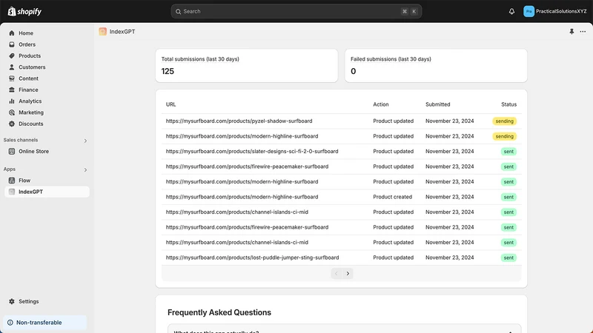Click the Non-transferable badge

click(x=45, y=323)
